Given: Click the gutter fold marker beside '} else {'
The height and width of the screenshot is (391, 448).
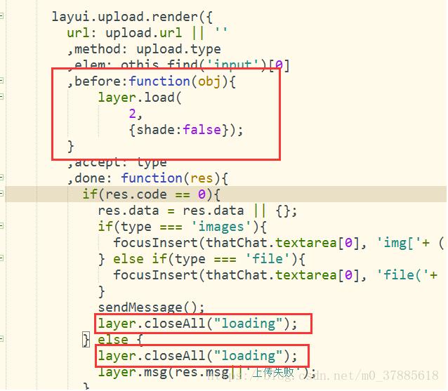Looking at the screenshot, I should (x=2, y=339).
